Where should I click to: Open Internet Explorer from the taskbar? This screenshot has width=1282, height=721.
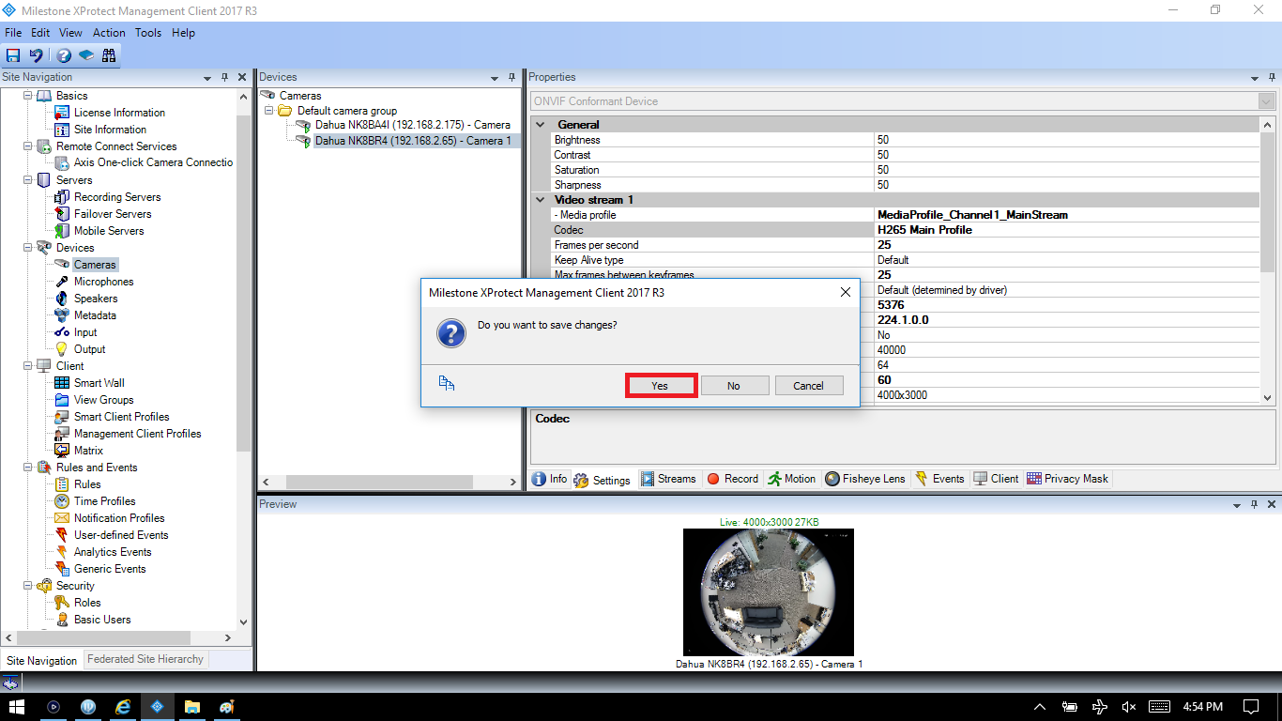[123, 706]
